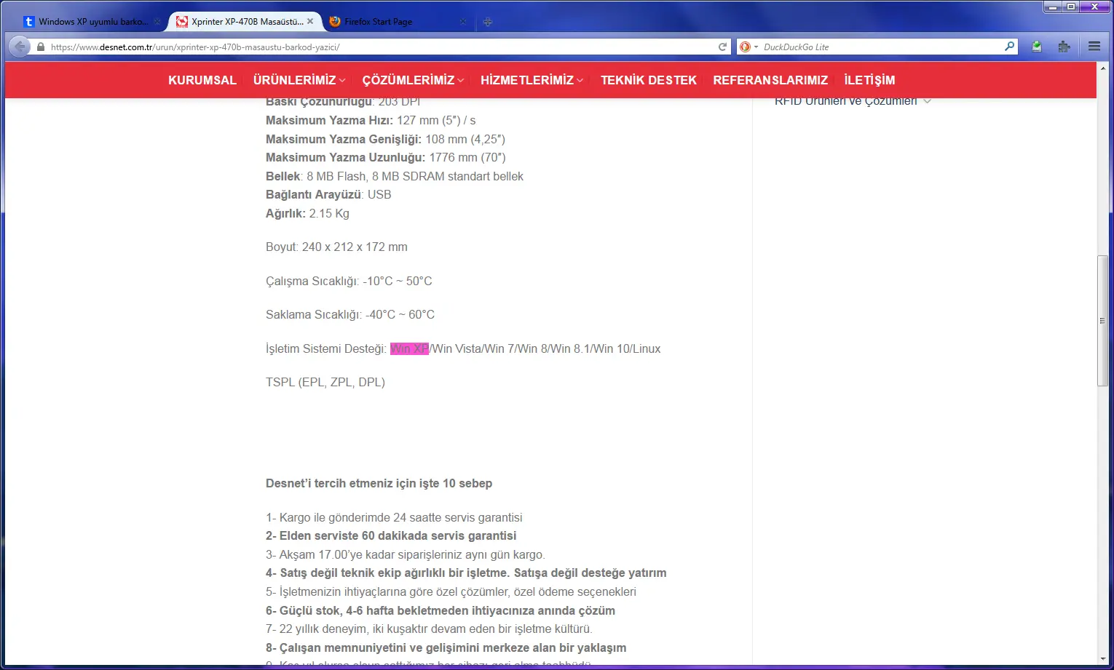Close the Windows XP uyumlu barkod tab
The width and height of the screenshot is (1114, 670).
[157, 22]
